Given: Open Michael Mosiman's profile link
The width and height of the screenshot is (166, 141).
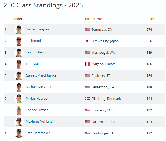Looking at the screenshot, I should click(x=39, y=87).
